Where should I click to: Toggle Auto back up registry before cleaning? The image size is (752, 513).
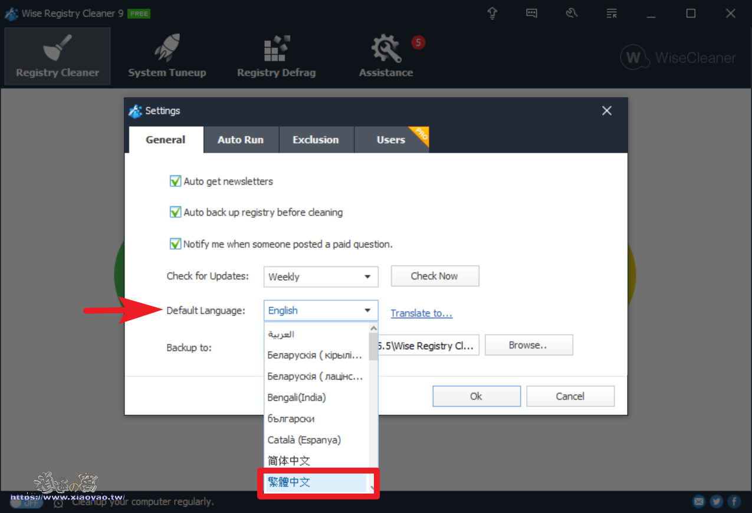point(175,212)
